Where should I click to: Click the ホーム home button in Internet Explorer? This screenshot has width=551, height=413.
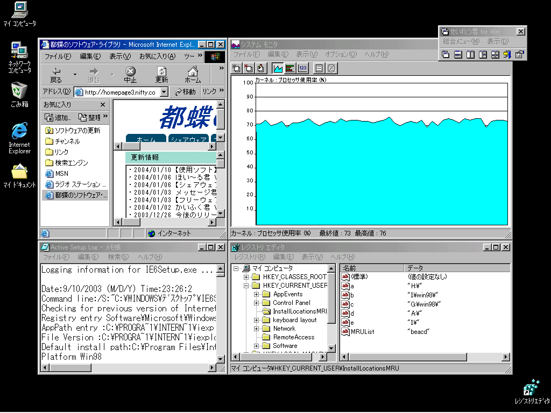tap(193, 75)
